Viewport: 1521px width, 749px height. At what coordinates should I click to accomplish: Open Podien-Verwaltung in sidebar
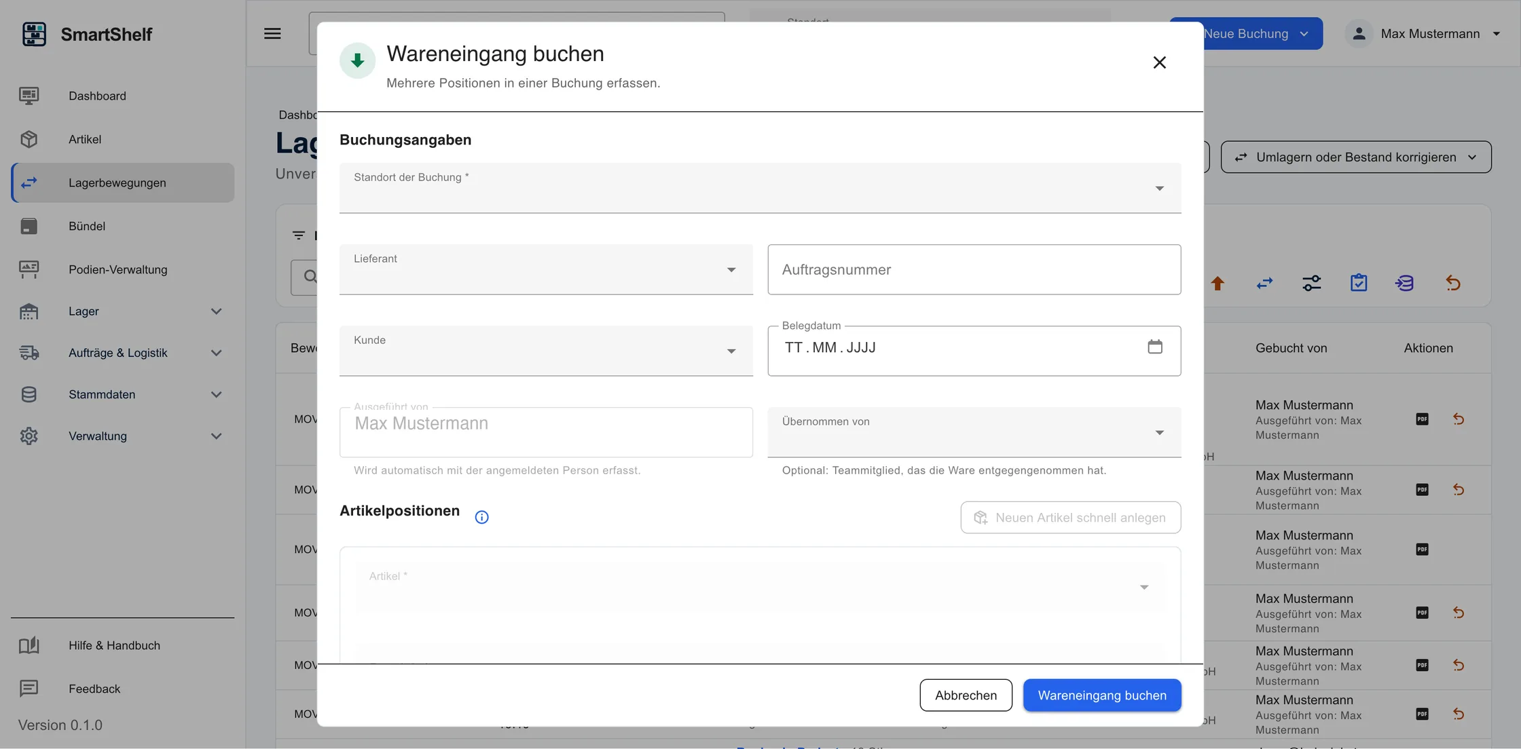(x=122, y=269)
